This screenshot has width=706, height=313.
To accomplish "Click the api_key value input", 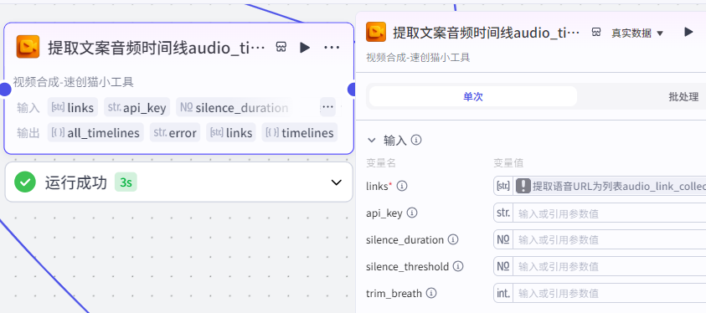I will pos(610,213).
